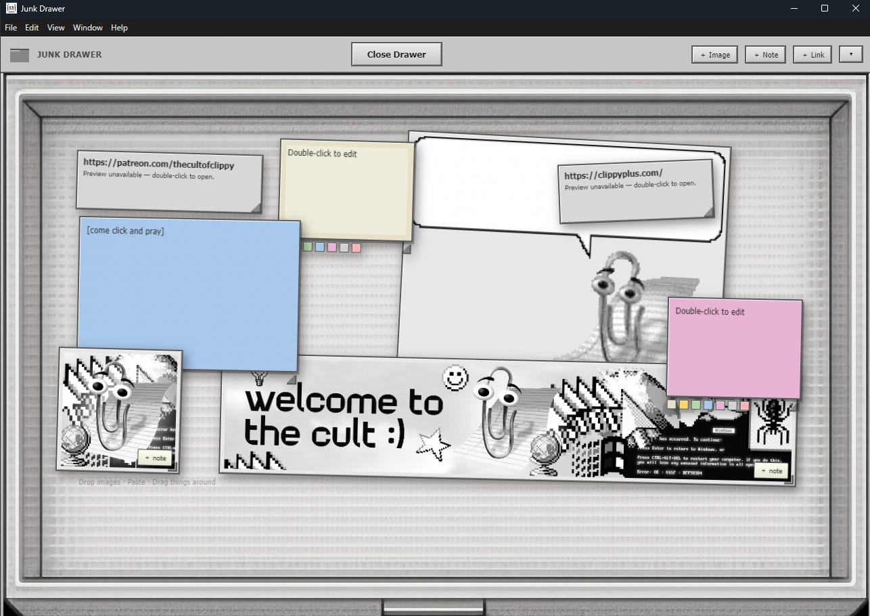The height and width of the screenshot is (616, 870).
Task: Open the Window menu
Action: tap(88, 28)
